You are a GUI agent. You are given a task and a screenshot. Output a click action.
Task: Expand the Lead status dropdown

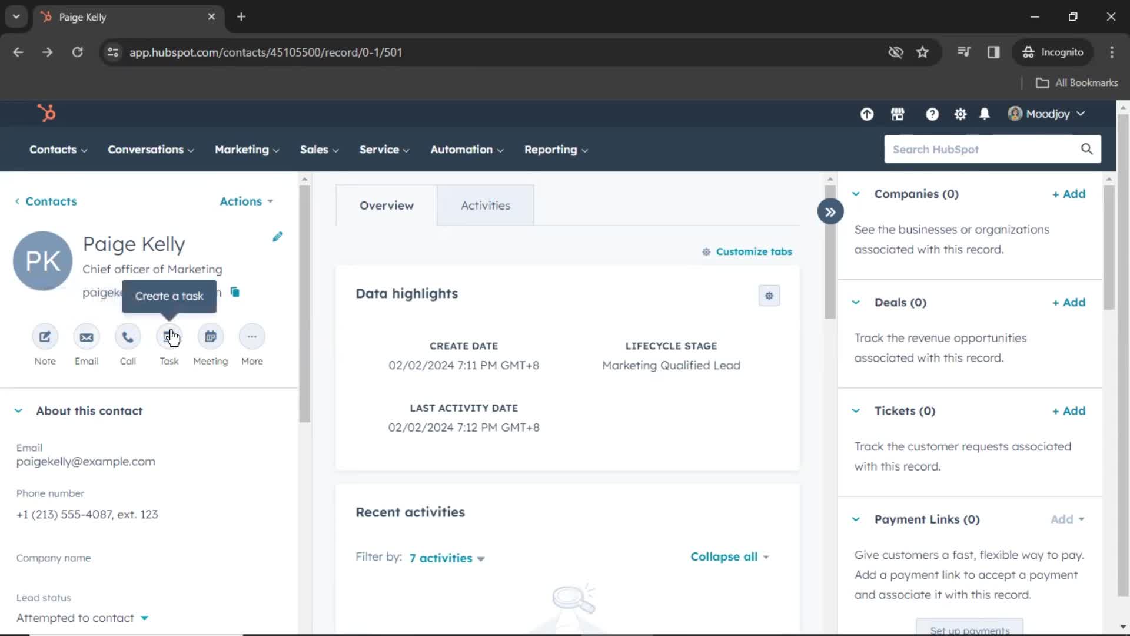point(144,617)
